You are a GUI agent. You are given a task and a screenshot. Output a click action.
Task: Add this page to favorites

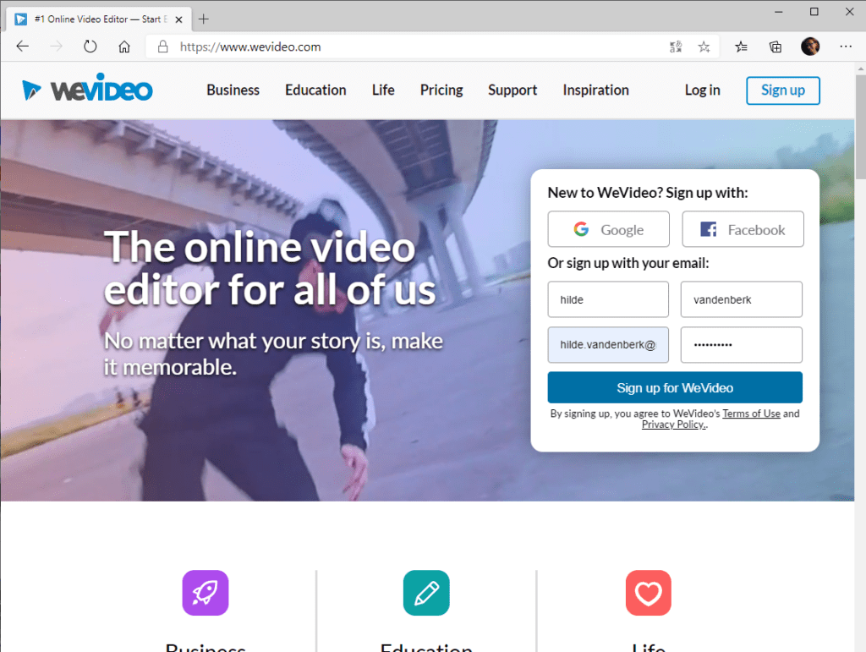pyautogui.click(x=704, y=47)
